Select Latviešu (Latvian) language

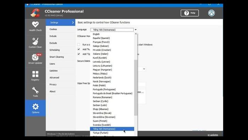[112, 62]
